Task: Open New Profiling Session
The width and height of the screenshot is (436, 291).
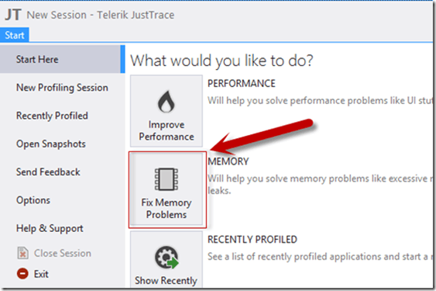Action: 62,88
